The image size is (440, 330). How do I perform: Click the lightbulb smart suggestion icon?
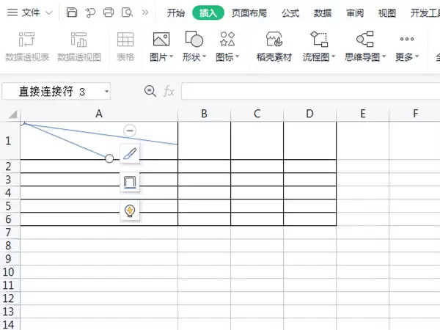click(x=130, y=210)
